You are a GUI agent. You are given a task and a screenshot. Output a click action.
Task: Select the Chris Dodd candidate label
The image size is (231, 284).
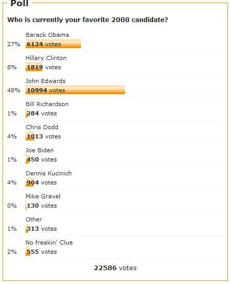pyautogui.click(x=42, y=127)
